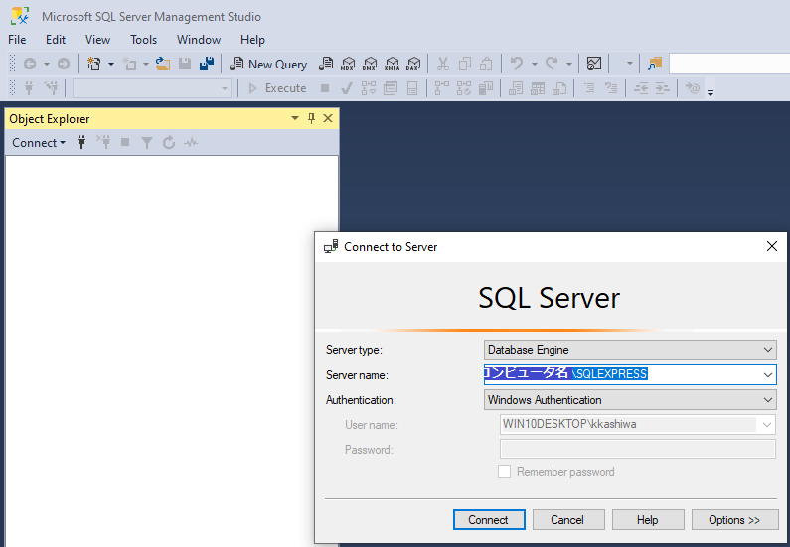Click the Include Actual Execution Plan icon
790x547 pixels.
point(442,88)
